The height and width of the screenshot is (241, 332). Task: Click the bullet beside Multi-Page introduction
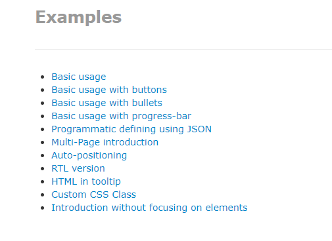[x=43, y=143]
